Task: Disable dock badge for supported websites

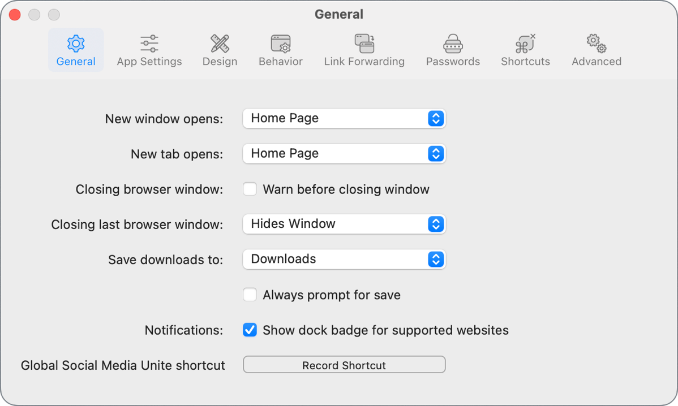Action: [250, 330]
